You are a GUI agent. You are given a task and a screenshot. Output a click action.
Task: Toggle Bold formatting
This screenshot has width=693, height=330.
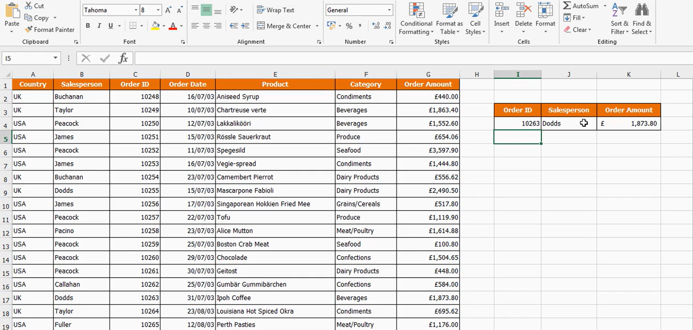(x=88, y=25)
